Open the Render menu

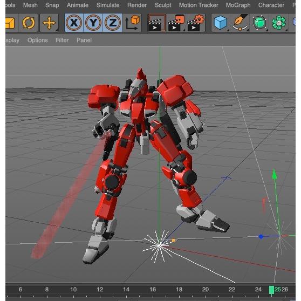coord(137,5)
